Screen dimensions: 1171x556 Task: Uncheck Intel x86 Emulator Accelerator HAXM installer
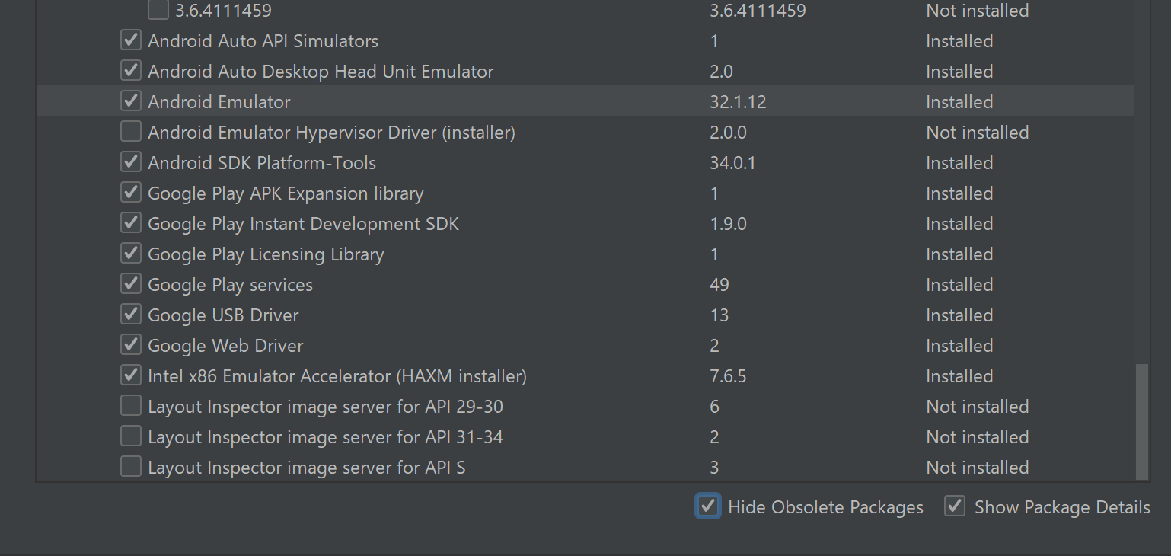[x=131, y=375]
